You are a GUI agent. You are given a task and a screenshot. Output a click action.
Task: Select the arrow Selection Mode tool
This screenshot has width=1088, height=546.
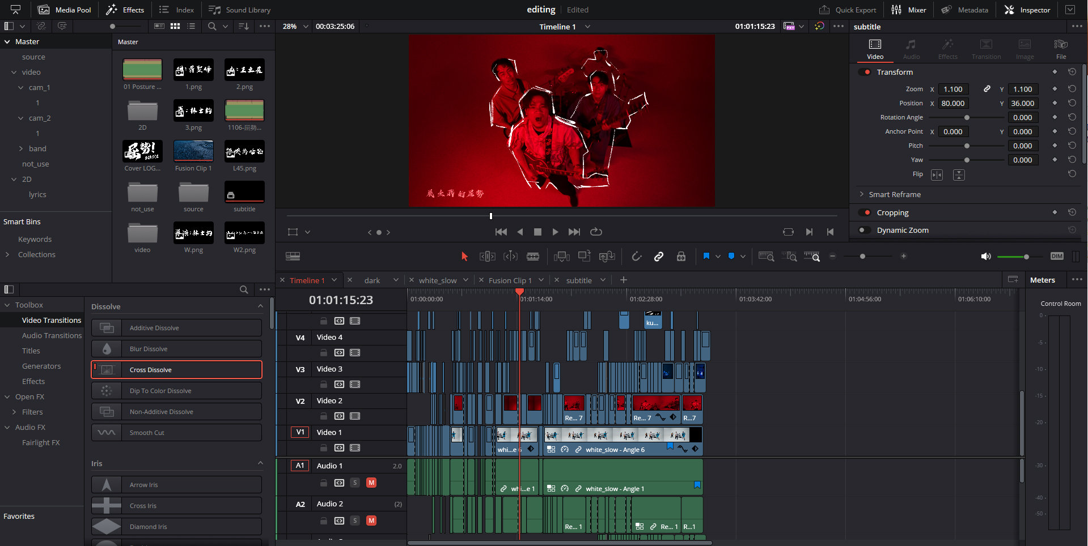[x=464, y=257]
